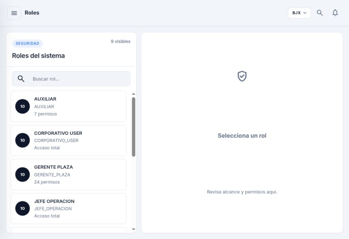Click the roles list scrollbar thumb
Viewport: 349px width, 239px height.
pyautogui.click(x=134, y=127)
